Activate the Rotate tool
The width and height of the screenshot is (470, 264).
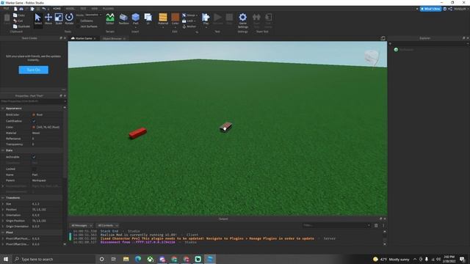point(69,19)
